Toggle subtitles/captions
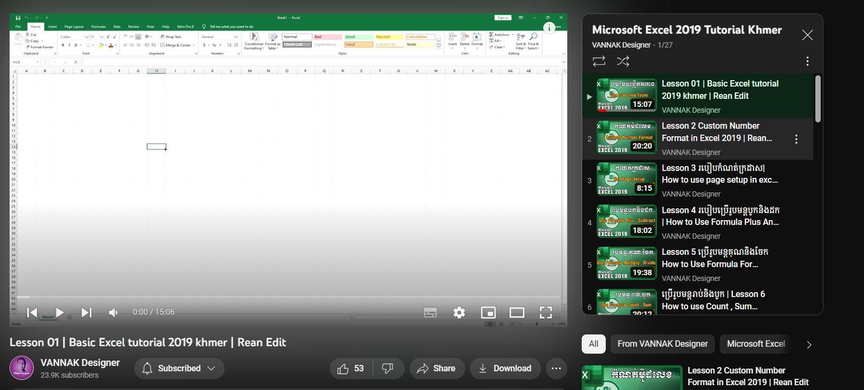Image resolution: width=864 pixels, height=390 pixels. [x=430, y=313]
